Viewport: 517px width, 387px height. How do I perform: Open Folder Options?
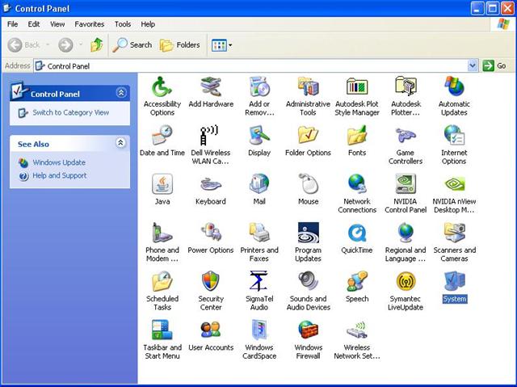point(308,141)
